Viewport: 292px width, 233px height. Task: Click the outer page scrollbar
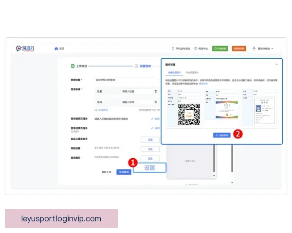pos(232,158)
